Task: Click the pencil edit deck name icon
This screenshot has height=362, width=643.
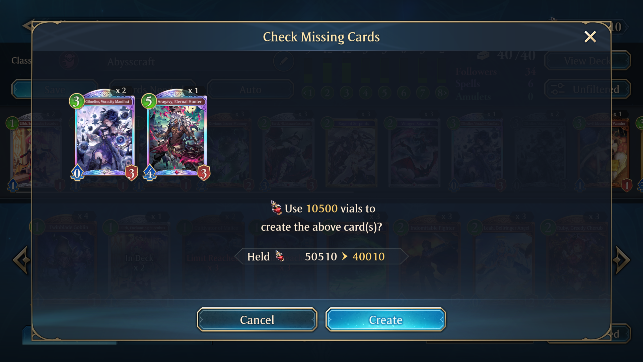Action: point(283,61)
